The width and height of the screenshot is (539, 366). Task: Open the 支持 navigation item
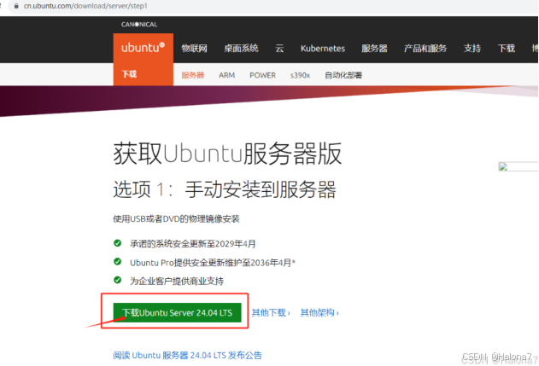(472, 49)
